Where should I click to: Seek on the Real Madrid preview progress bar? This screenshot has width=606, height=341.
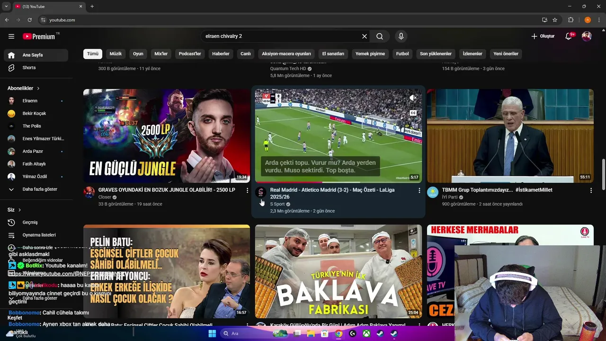pos(339,182)
